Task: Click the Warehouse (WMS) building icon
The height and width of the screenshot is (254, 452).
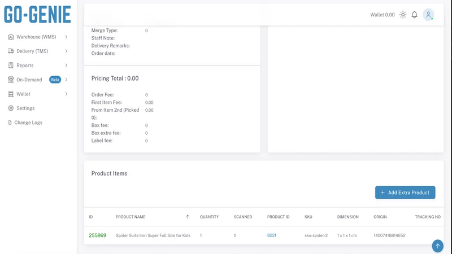Action: pyautogui.click(x=11, y=37)
